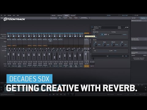Click the Size knob in Reverb section
147x110 pixels.
(96, 44)
